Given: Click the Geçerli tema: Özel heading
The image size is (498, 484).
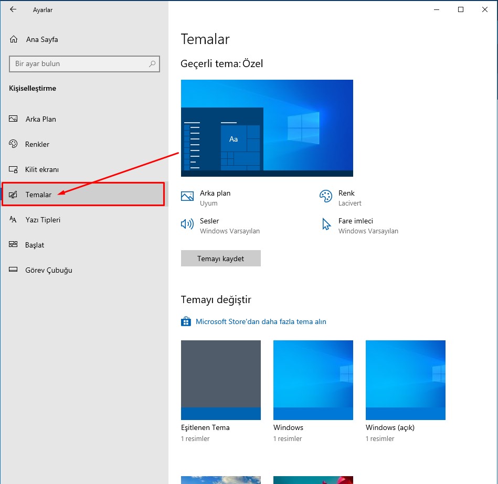Looking at the screenshot, I should click(221, 63).
